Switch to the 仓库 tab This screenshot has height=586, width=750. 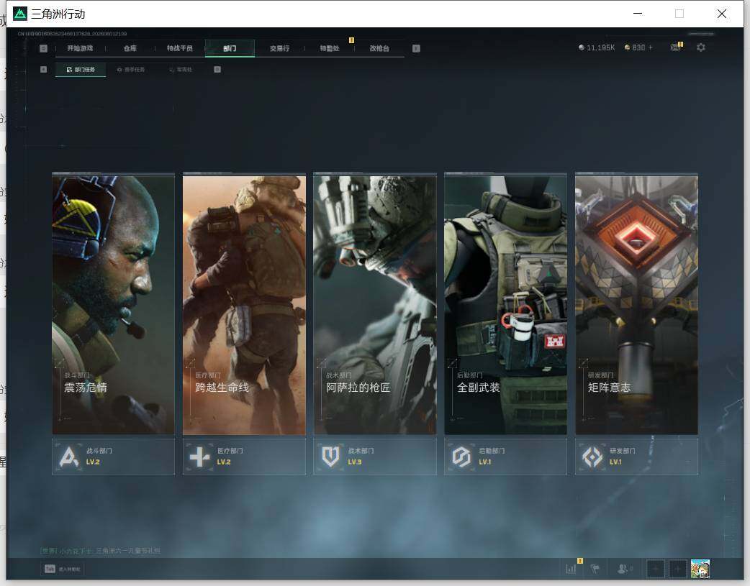[x=130, y=48]
